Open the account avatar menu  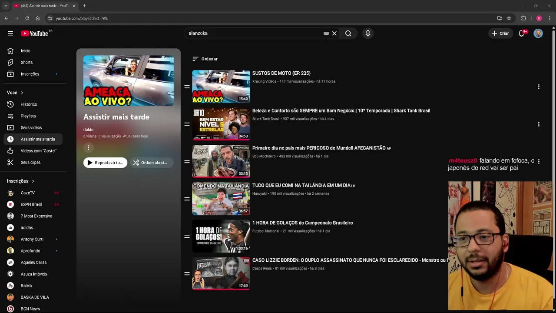pyautogui.click(x=538, y=33)
